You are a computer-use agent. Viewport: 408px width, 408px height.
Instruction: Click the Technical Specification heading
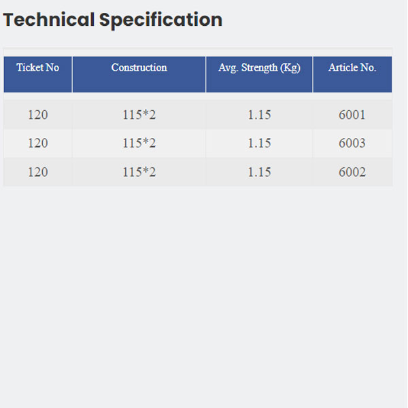(112, 20)
